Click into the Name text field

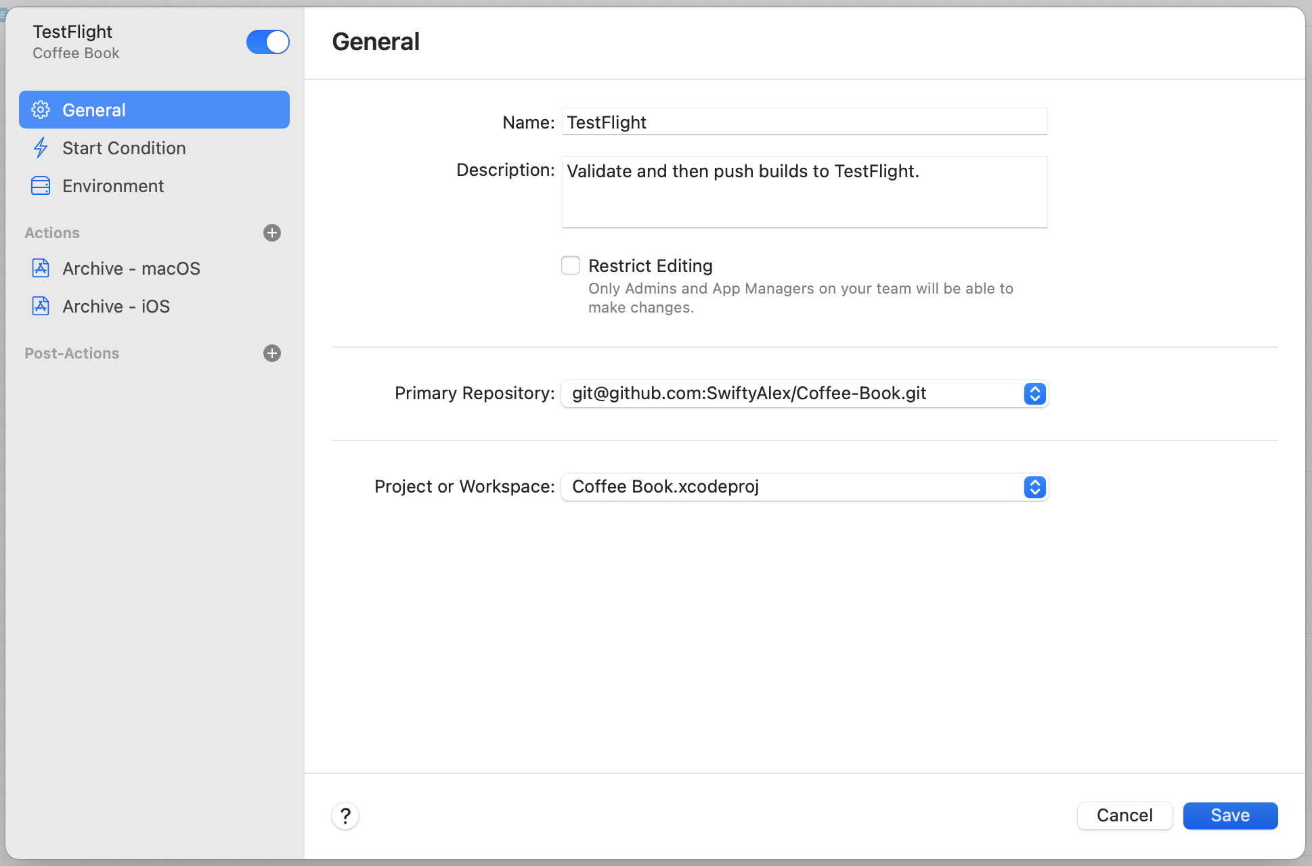(x=805, y=122)
